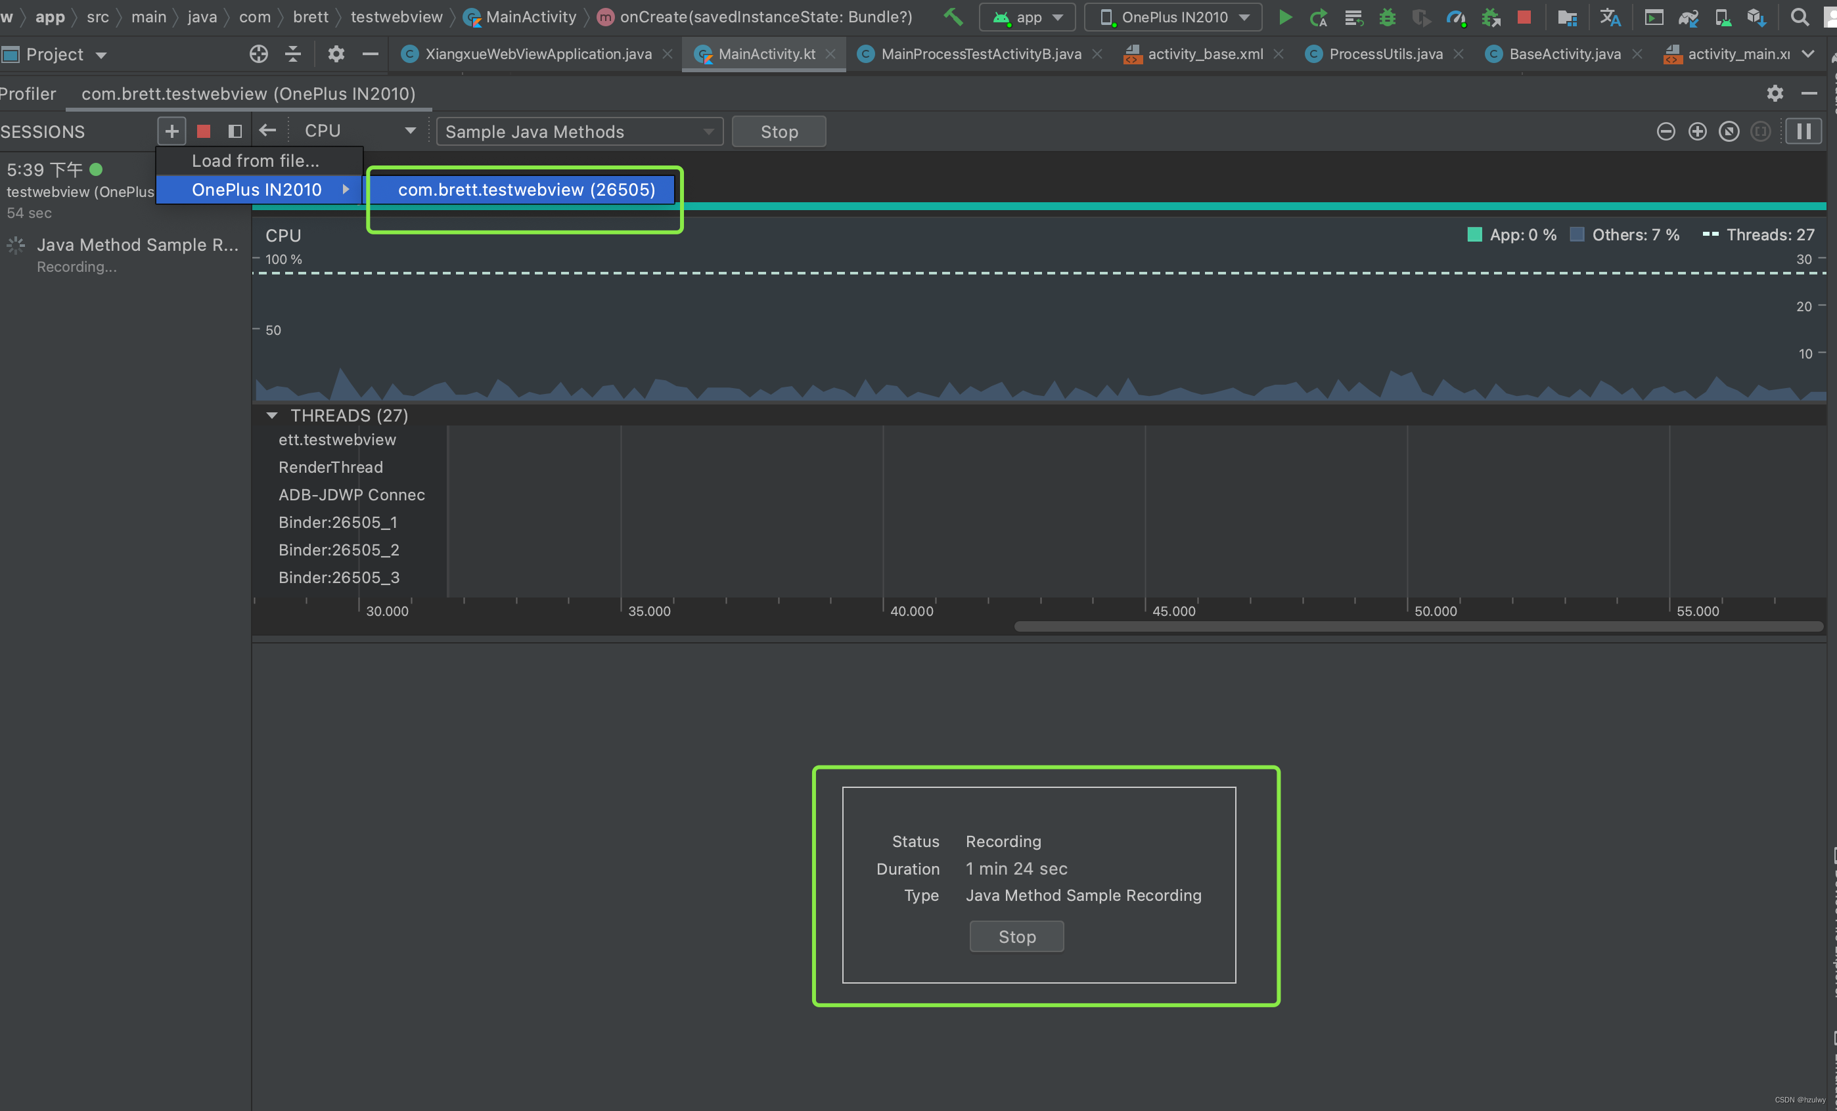
Task: Click the zoom out icon on CPU timeline
Action: (1665, 131)
